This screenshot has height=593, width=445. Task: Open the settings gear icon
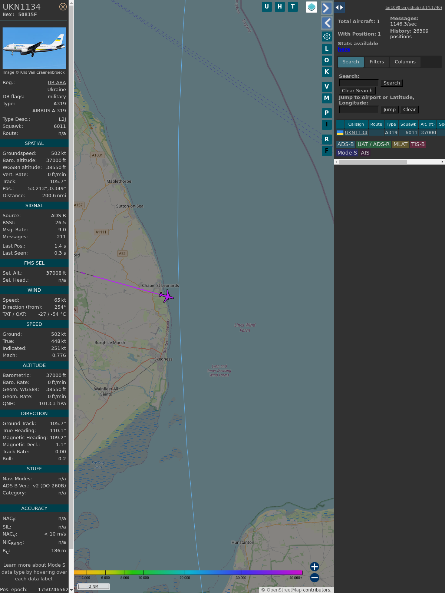(327, 36)
